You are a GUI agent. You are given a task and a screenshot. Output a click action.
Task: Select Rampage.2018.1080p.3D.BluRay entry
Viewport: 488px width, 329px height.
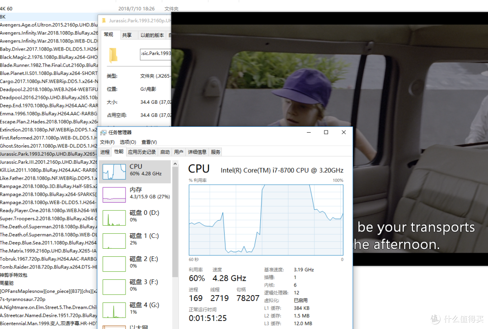49,186
